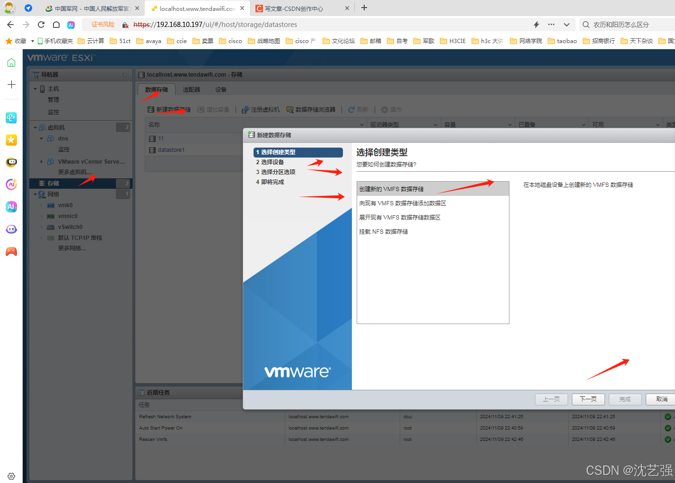Click the favorites star bookmark icon
675x483 pixels.
coord(9,41)
